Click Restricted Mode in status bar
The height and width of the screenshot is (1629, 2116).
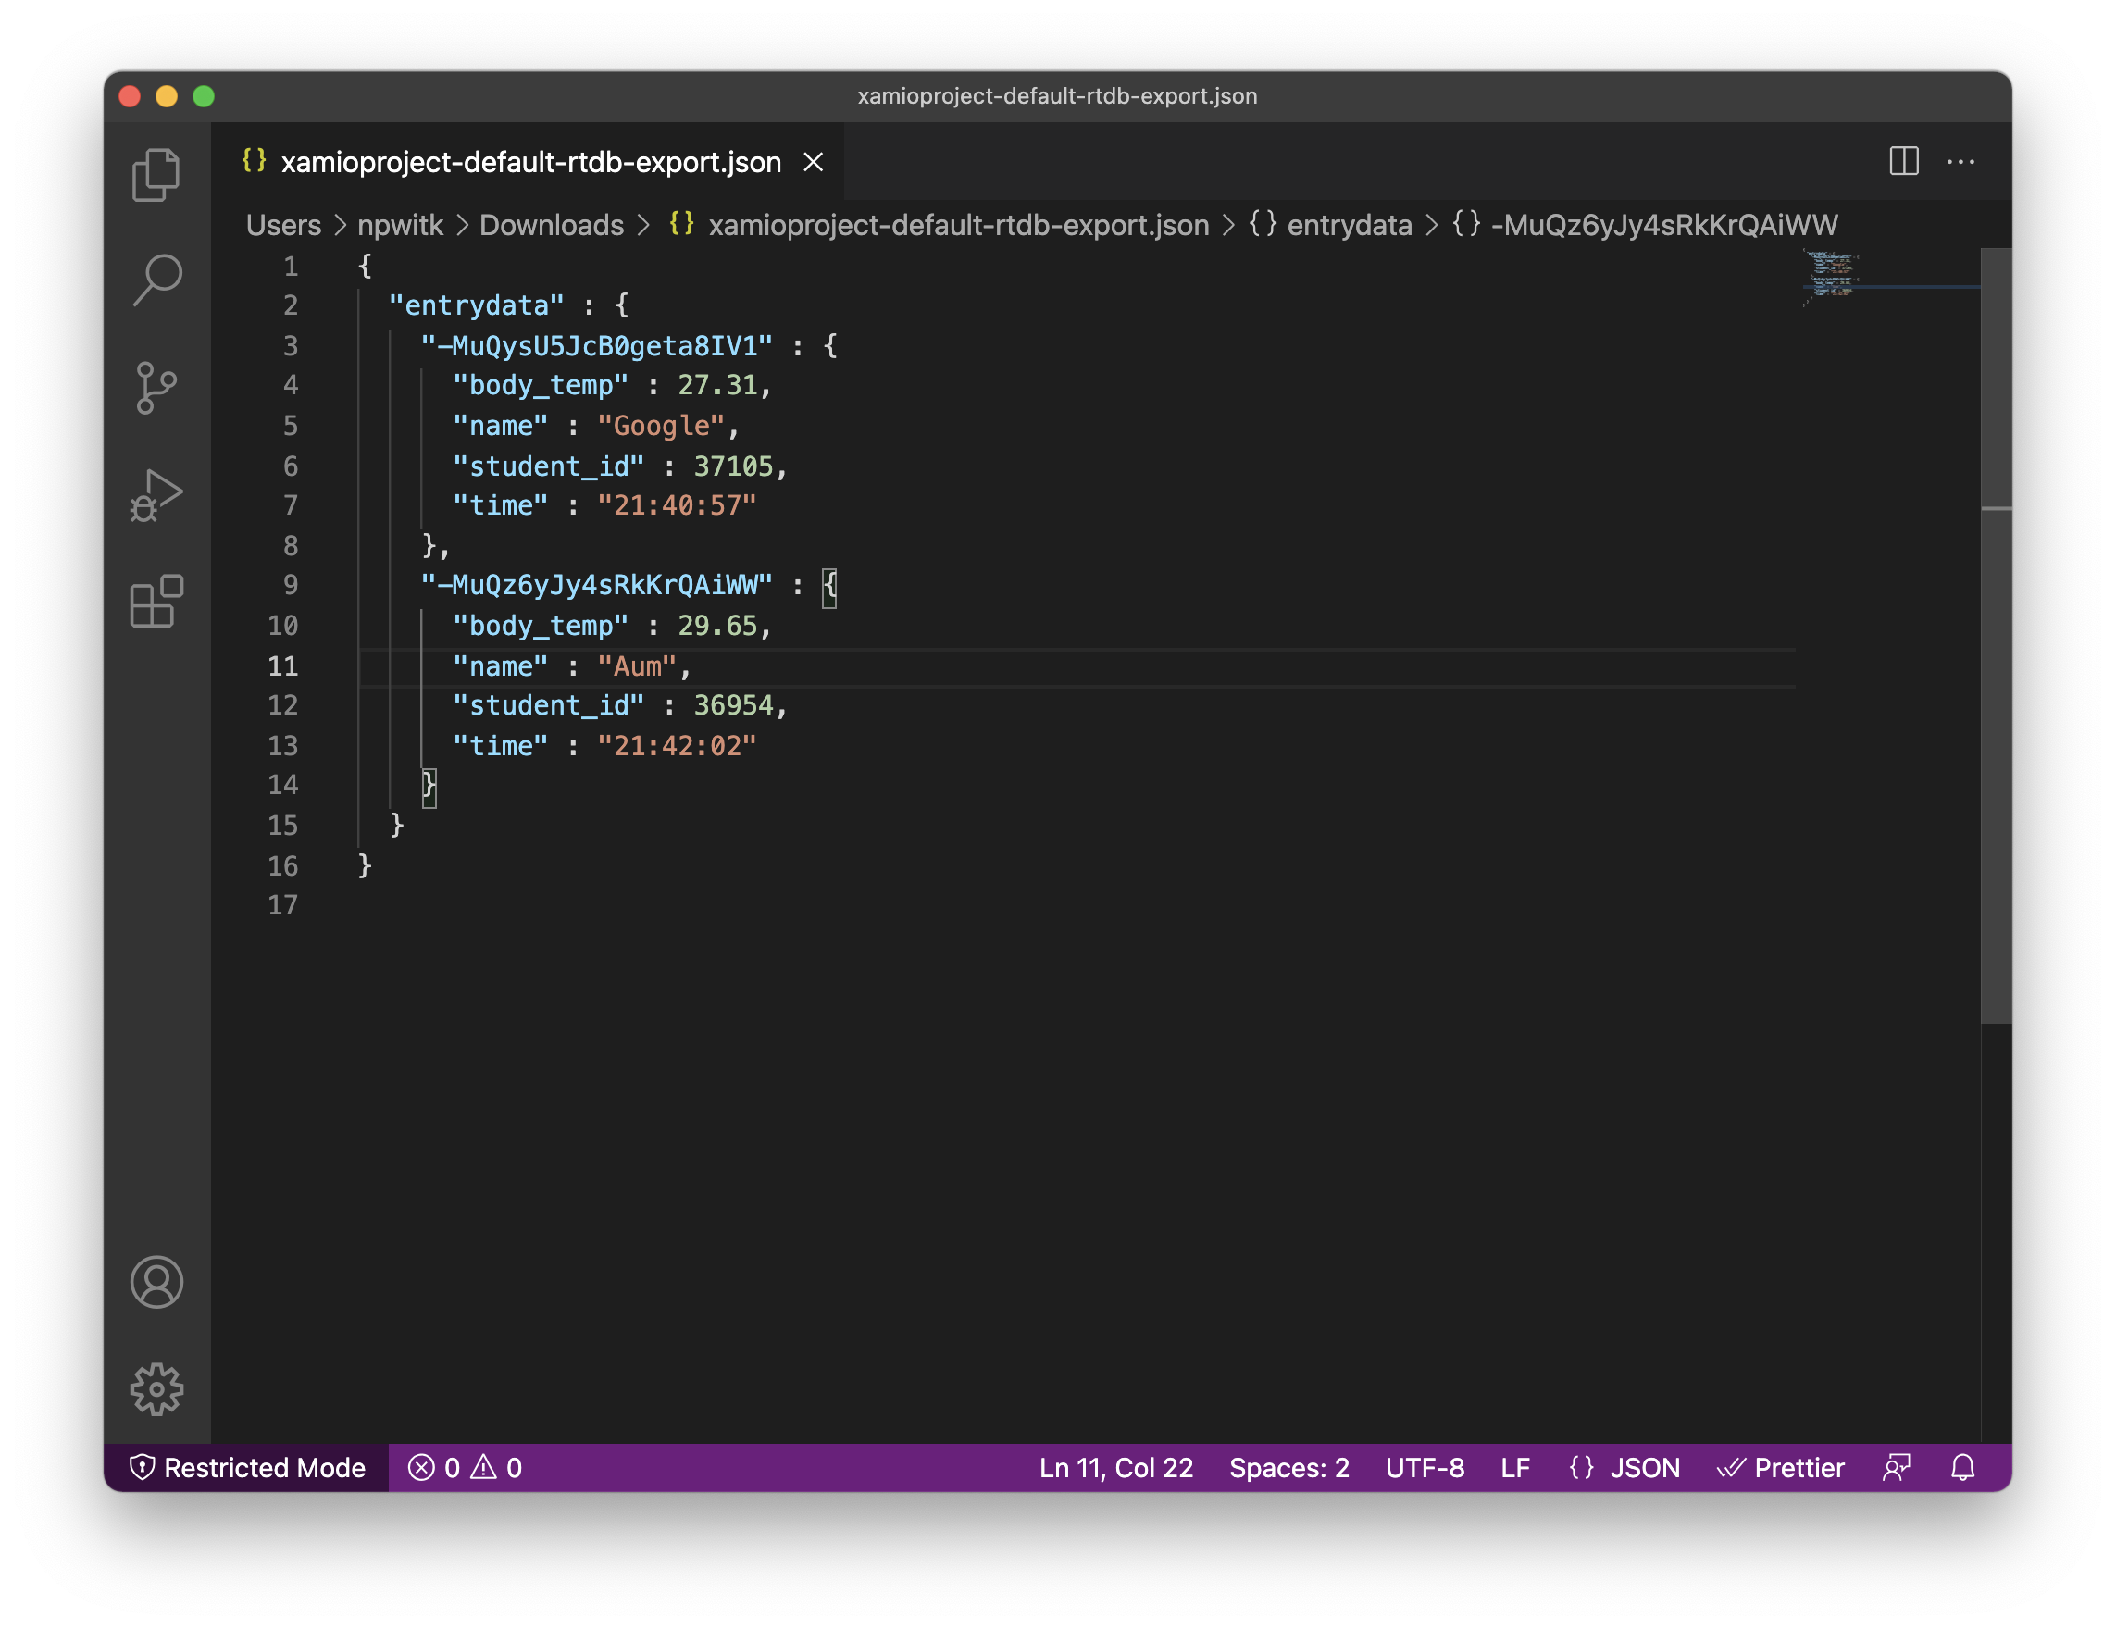pyautogui.click(x=247, y=1467)
